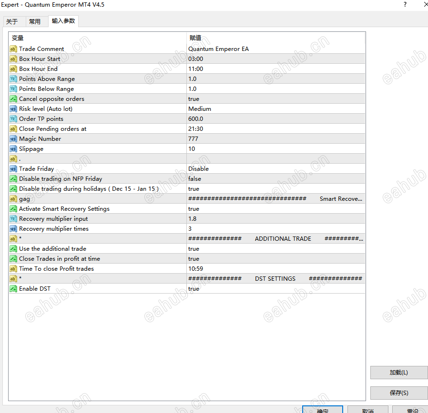This screenshot has width=428, height=413.
Task: Click the integer icon beside Slippage
Action: coord(13,149)
